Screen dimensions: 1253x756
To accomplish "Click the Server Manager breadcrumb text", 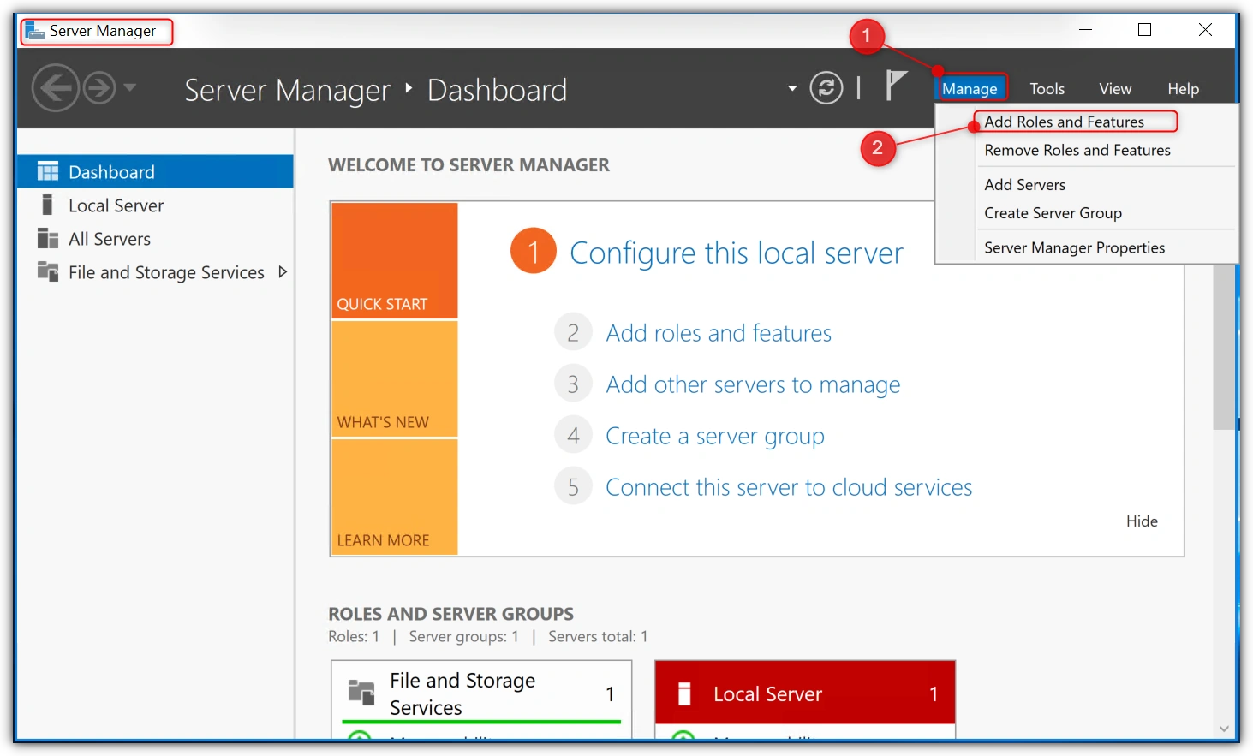I will coord(287,90).
